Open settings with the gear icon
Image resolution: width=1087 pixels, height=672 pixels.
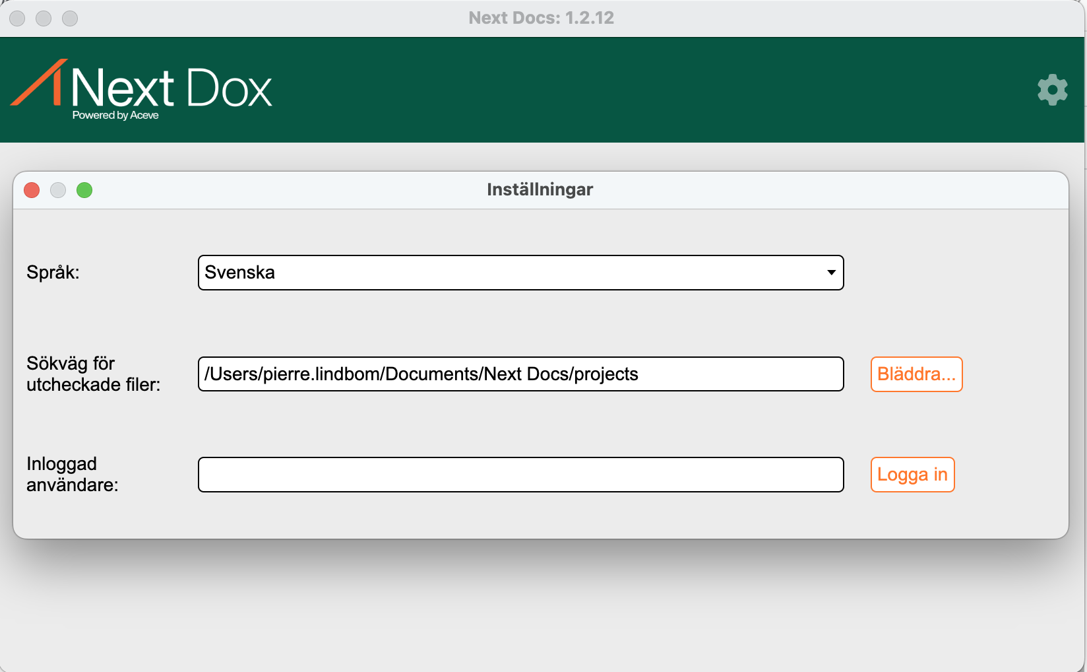point(1052,90)
